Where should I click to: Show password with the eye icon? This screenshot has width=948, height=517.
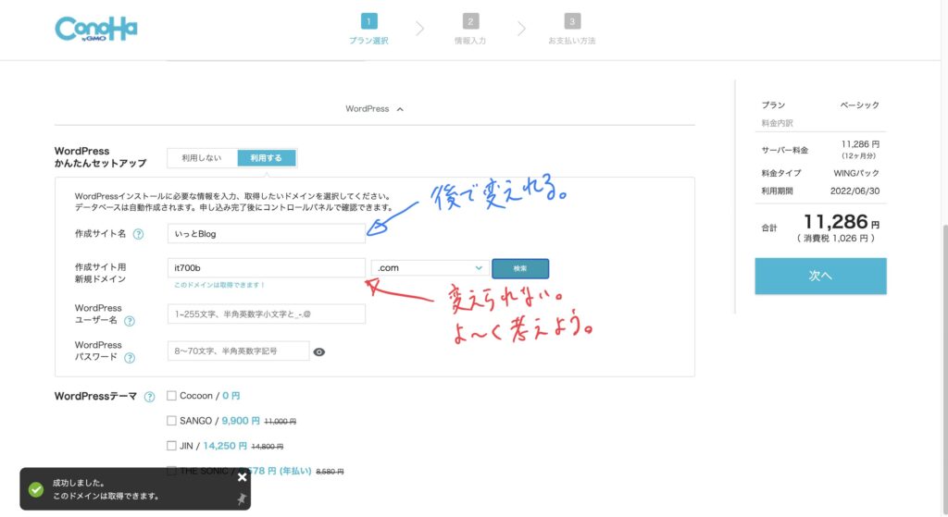click(x=319, y=352)
